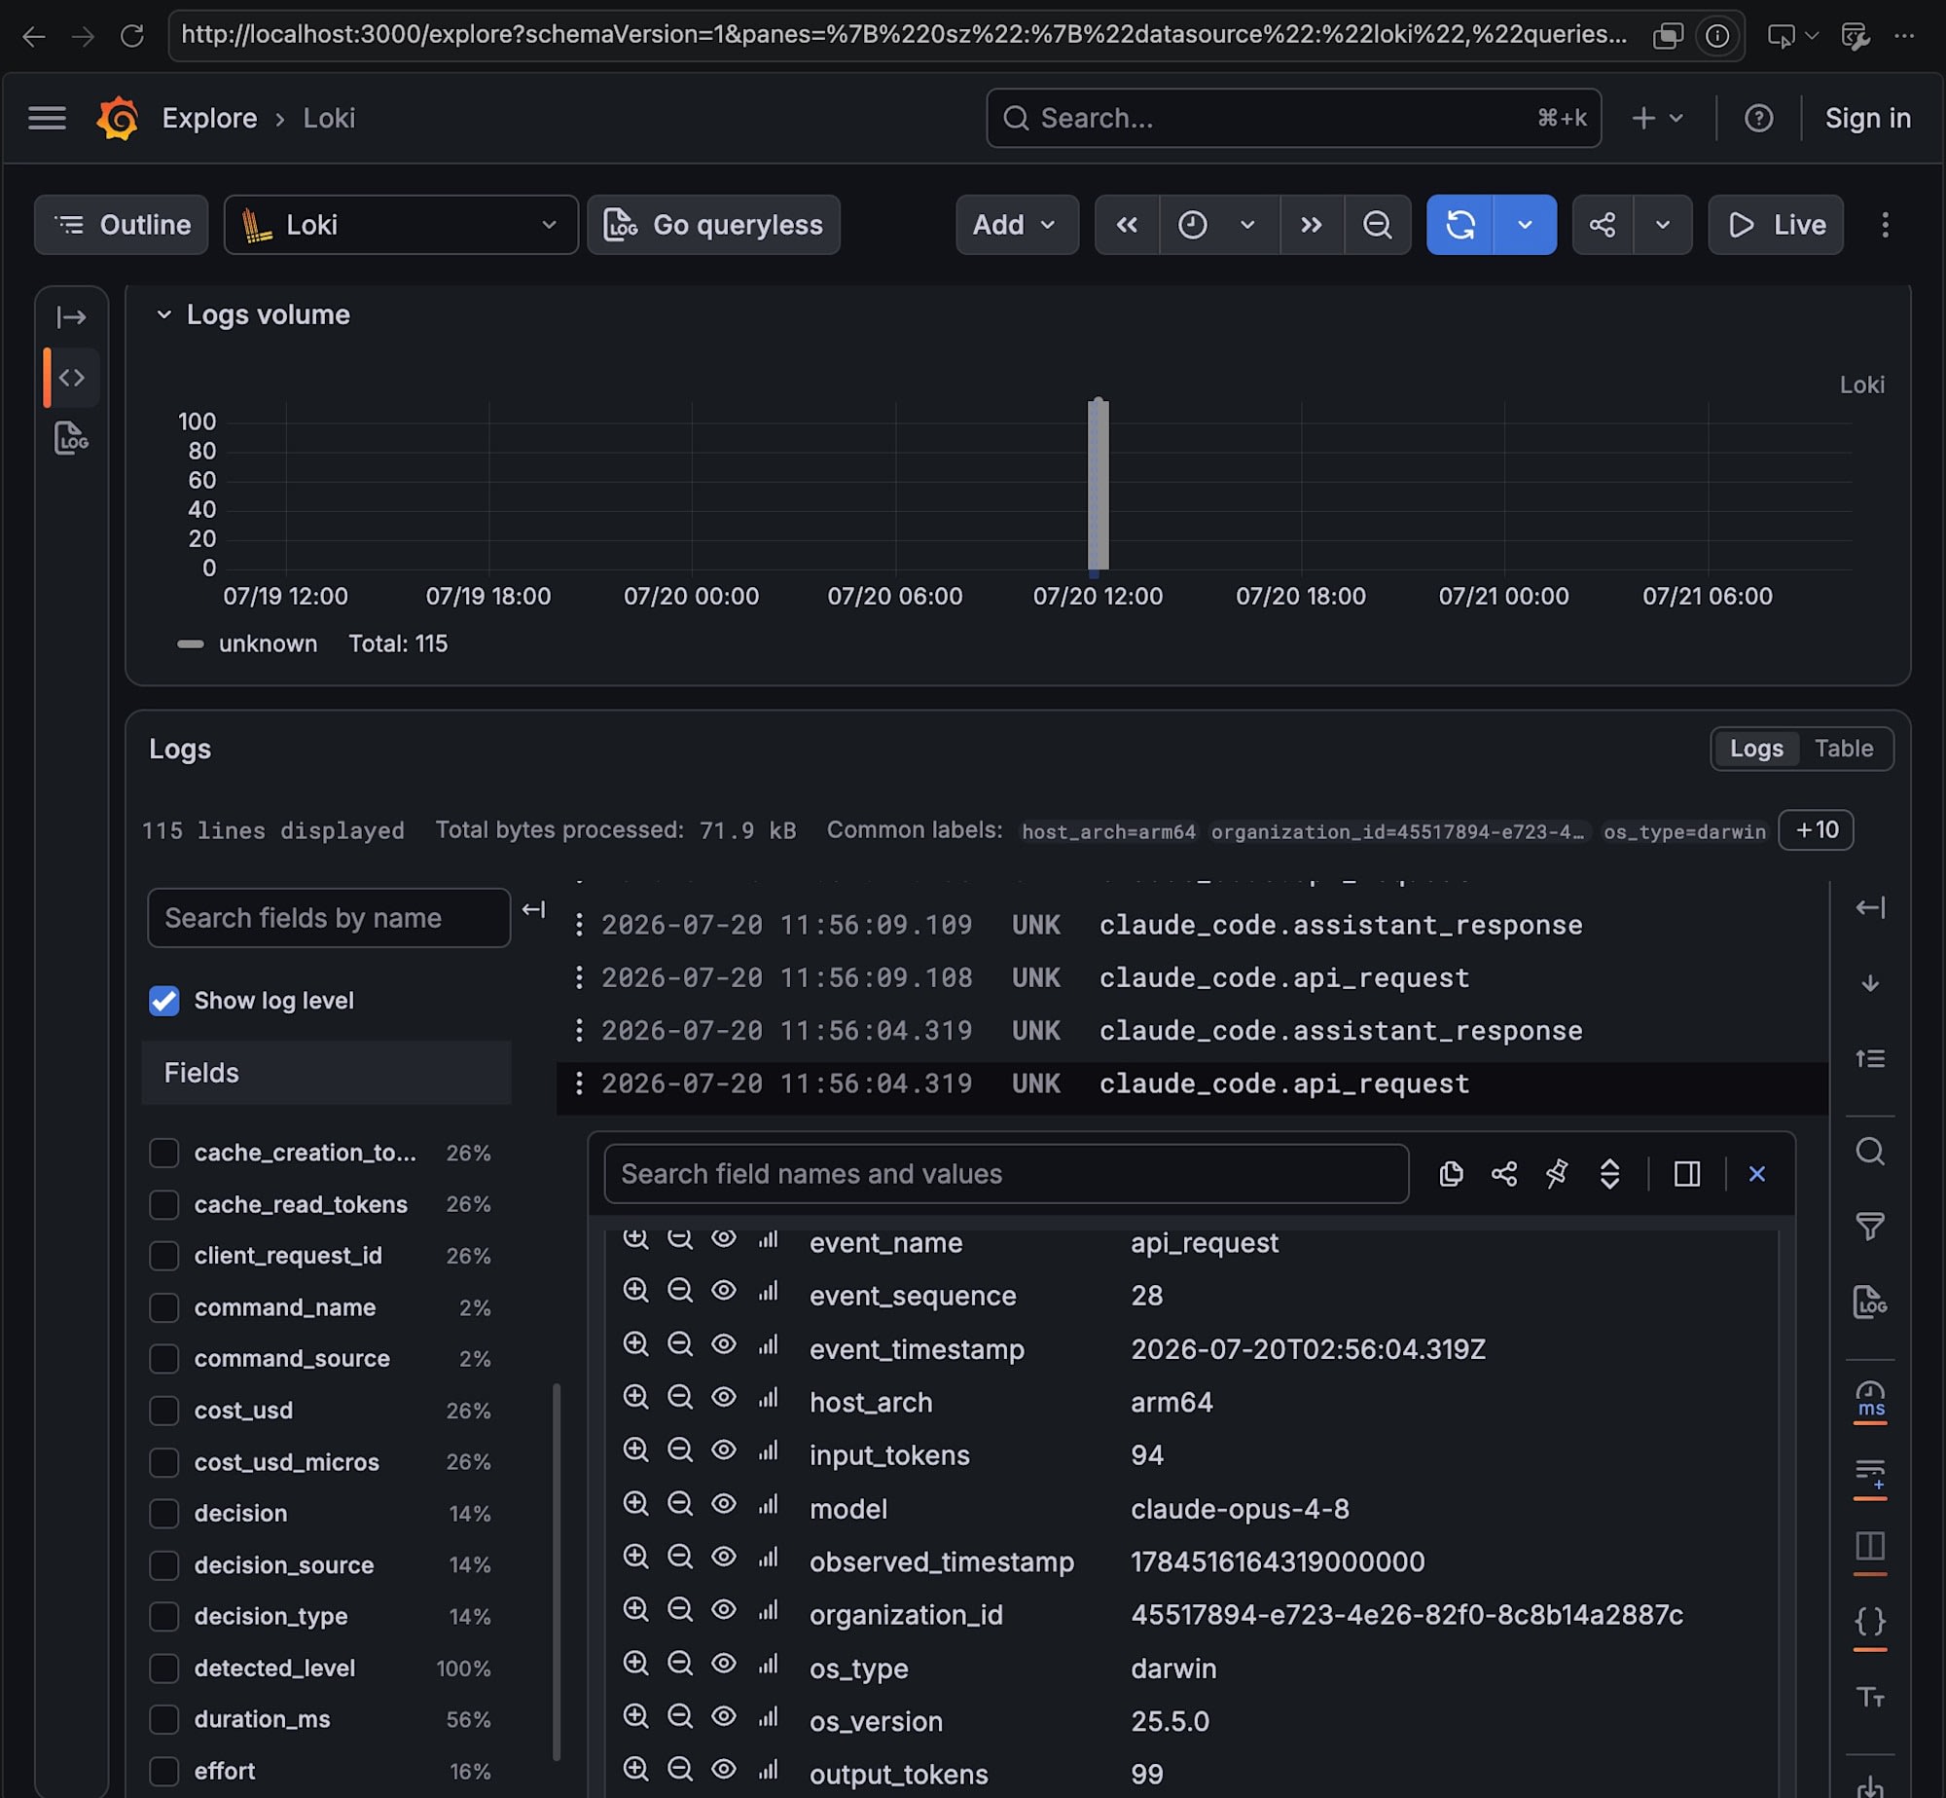1946x1798 pixels.
Task: Click the log volume bar at 07/20 12:00
Action: (1098, 484)
